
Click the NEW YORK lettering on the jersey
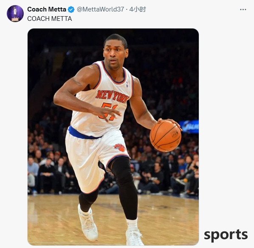pos(112,96)
